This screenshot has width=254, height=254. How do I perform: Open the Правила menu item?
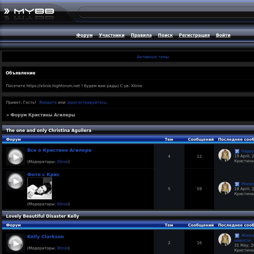141,35
